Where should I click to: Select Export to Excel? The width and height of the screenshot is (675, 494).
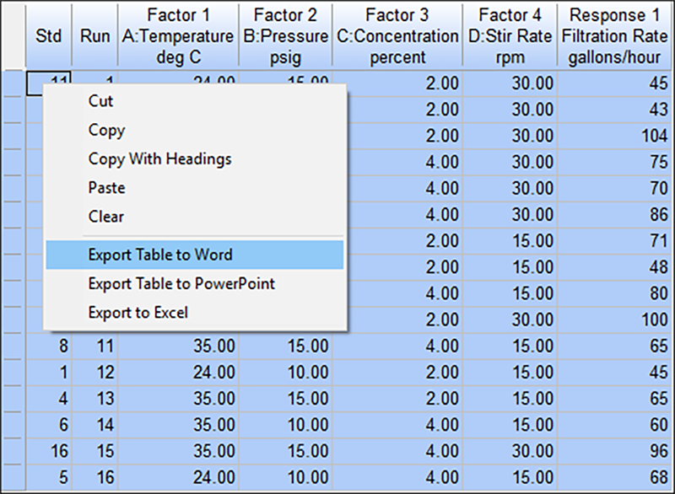(x=195, y=312)
